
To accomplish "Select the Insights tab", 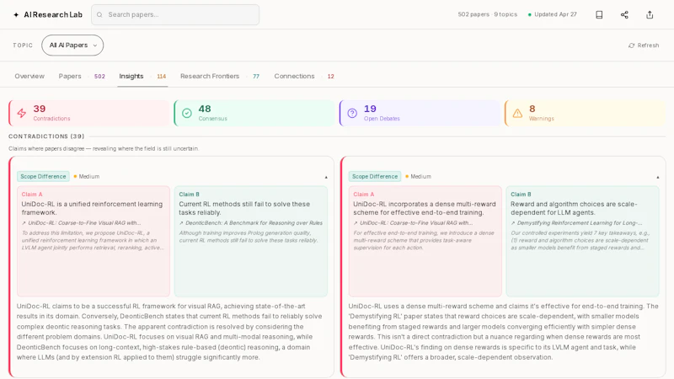I will [131, 76].
